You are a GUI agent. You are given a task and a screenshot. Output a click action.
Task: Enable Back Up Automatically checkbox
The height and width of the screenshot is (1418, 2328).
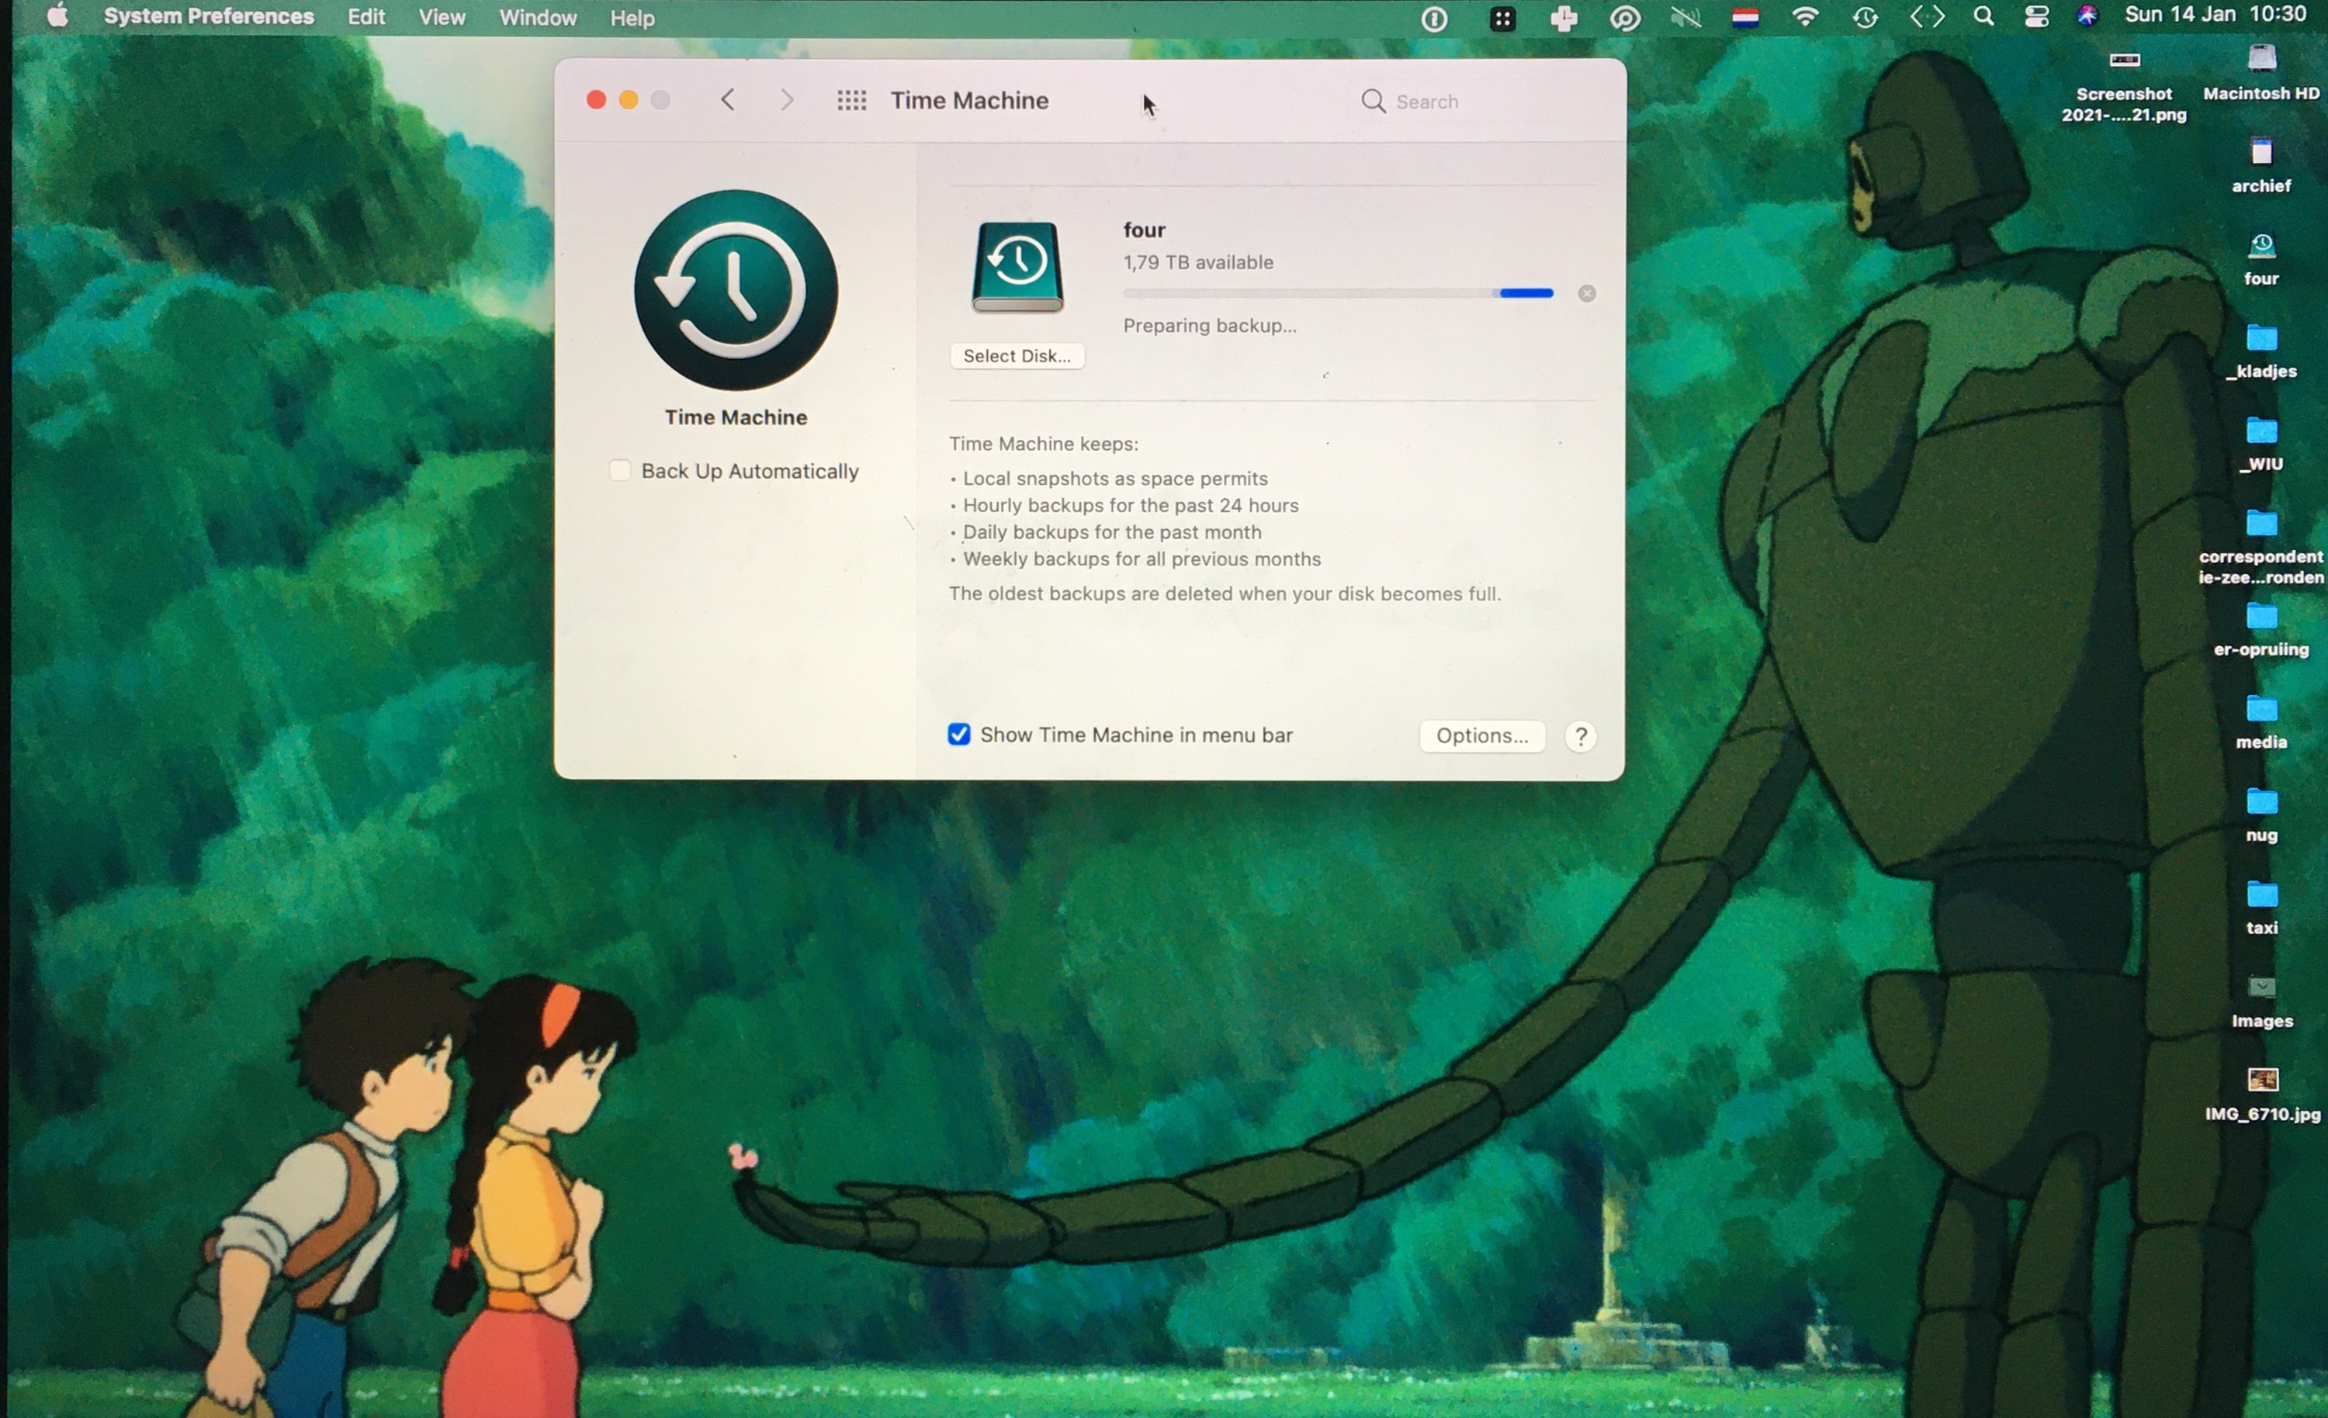pos(620,470)
